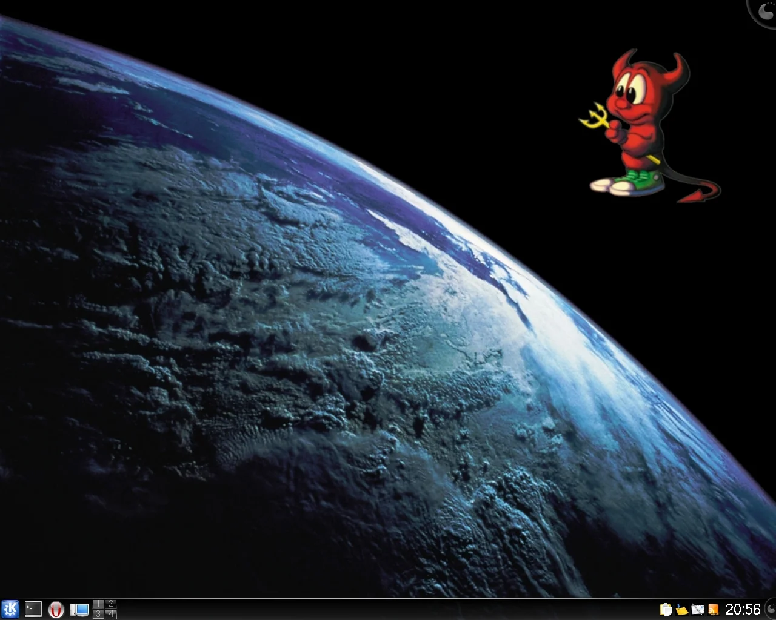Open the panel toolbox cashew at bottom-right
The image size is (776, 620).
point(770,609)
